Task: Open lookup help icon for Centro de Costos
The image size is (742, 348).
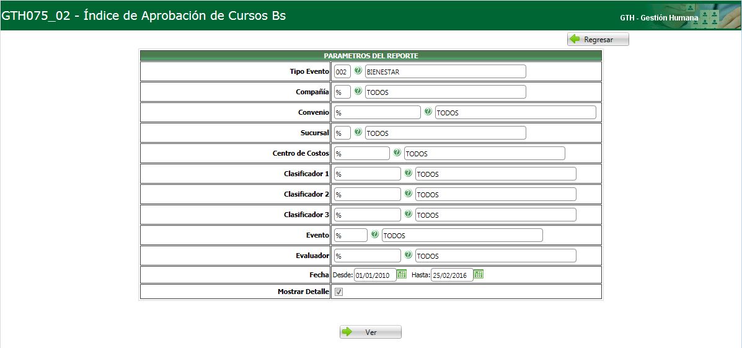Action: tap(397, 153)
